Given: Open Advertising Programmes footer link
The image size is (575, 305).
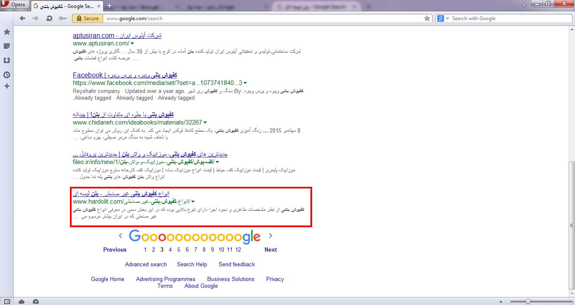Looking at the screenshot, I should pos(166,279).
